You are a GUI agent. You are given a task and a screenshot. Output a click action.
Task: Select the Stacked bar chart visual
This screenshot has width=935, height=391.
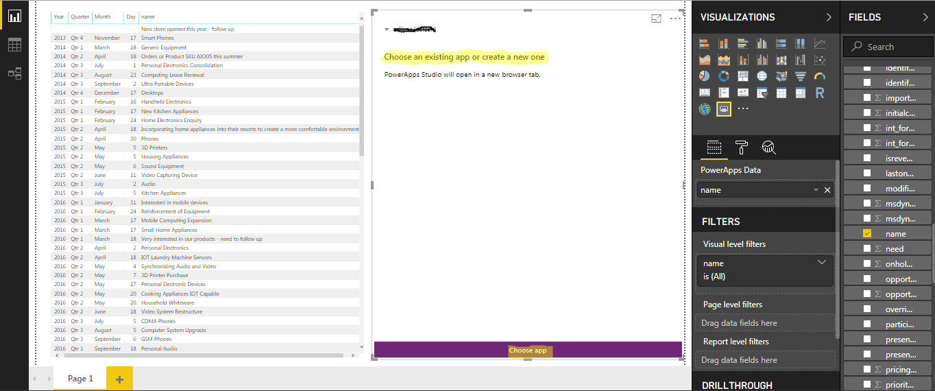tap(705, 43)
